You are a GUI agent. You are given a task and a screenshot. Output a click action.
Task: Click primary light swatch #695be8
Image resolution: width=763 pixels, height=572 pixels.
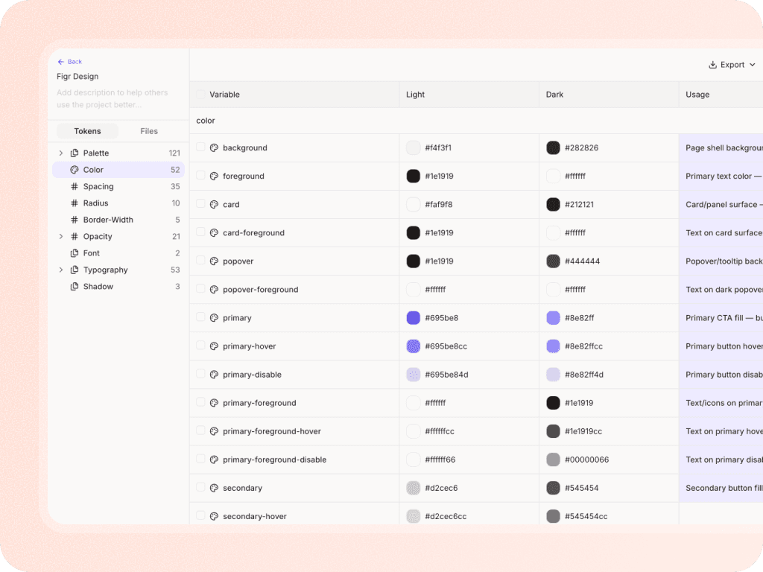pyautogui.click(x=413, y=317)
